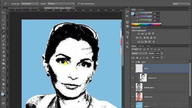Screen dimensions: 192x108
Task: Open the layer Kind filter dropdown
Action: click(136, 49)
